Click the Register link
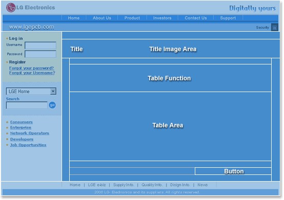Image resolution: width=284 pixels, height=200 pixels. [17, 62]
